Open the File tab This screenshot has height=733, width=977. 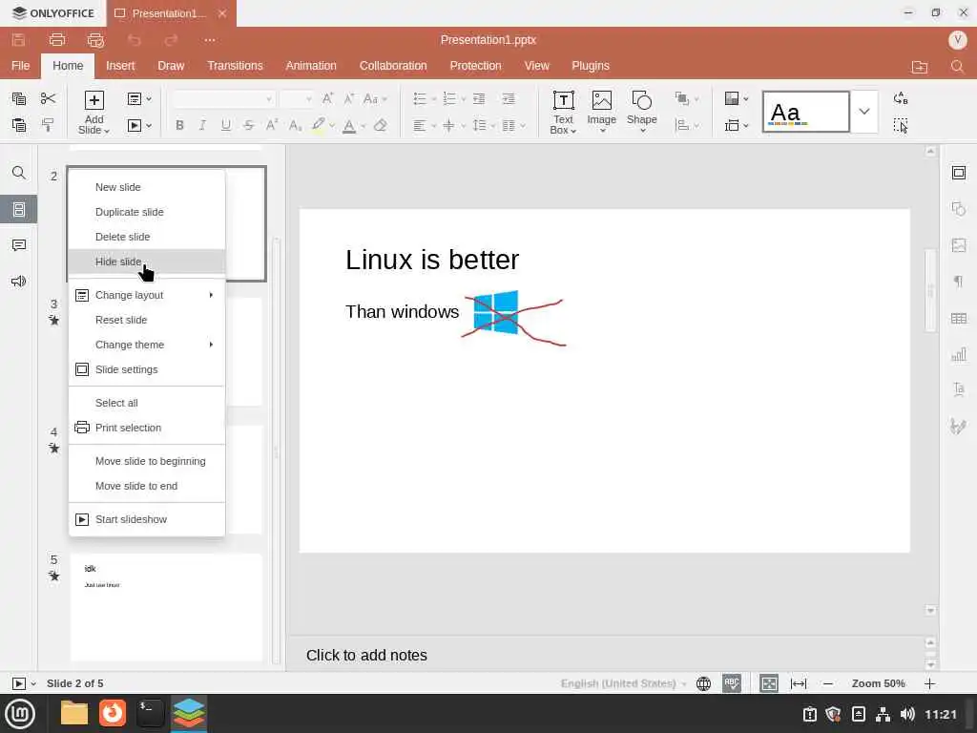tap(20, 66)
